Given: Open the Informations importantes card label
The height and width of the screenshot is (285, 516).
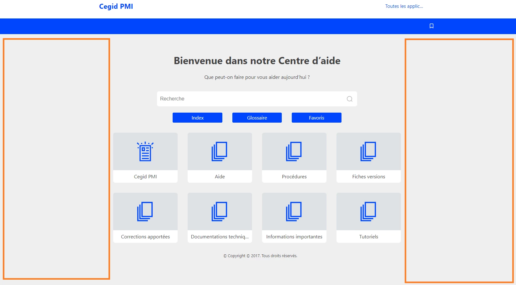Looking at the screenshot, I should [x=294, y=237].
